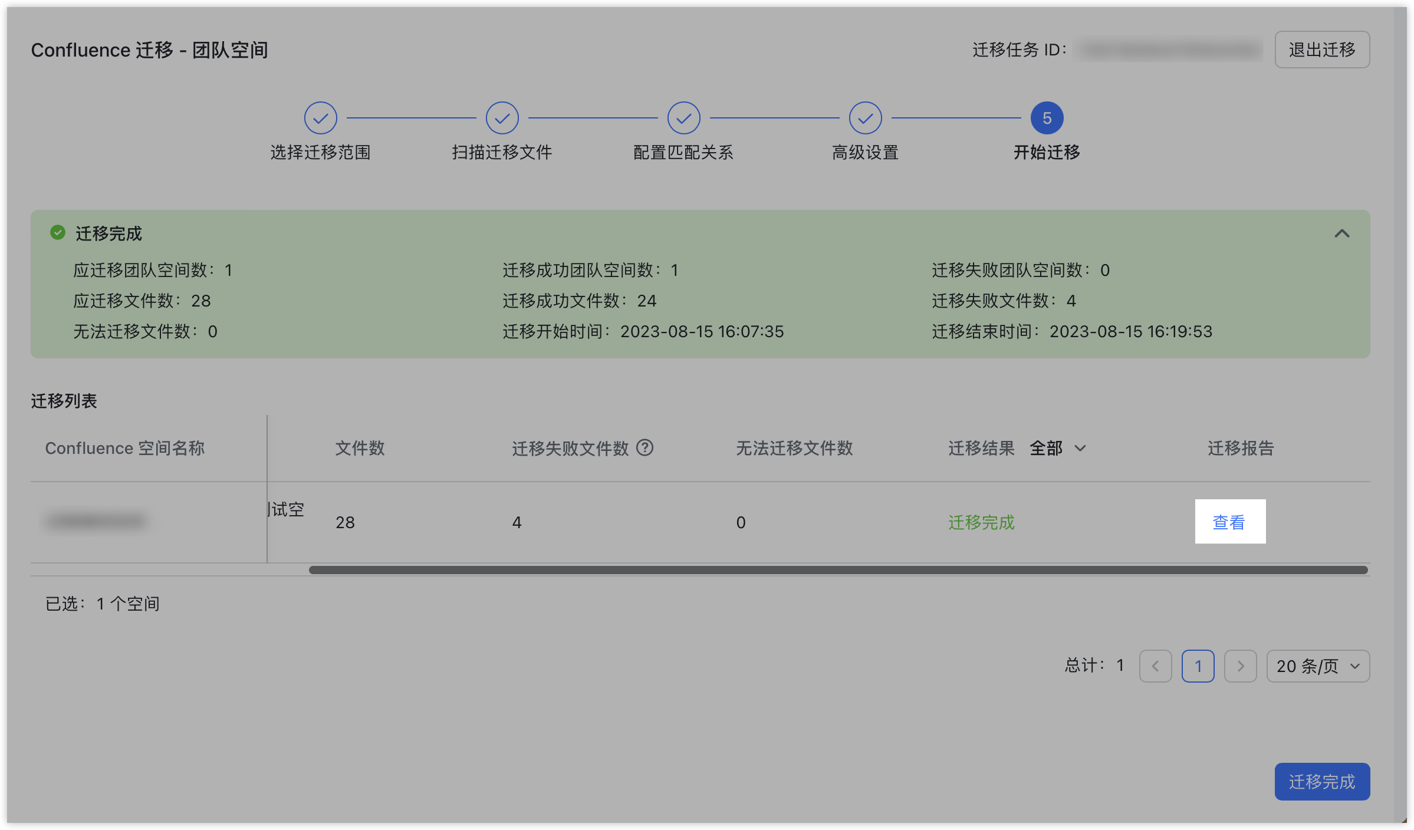Select the 选择迁移范围 step label
This screenshot has width=1414, height=830.
(x=320, y=153)
